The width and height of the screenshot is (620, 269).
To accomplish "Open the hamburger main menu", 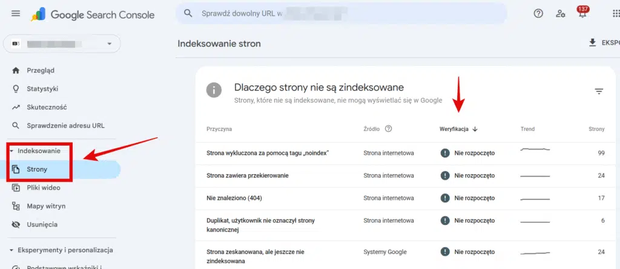I will [16, 14].
